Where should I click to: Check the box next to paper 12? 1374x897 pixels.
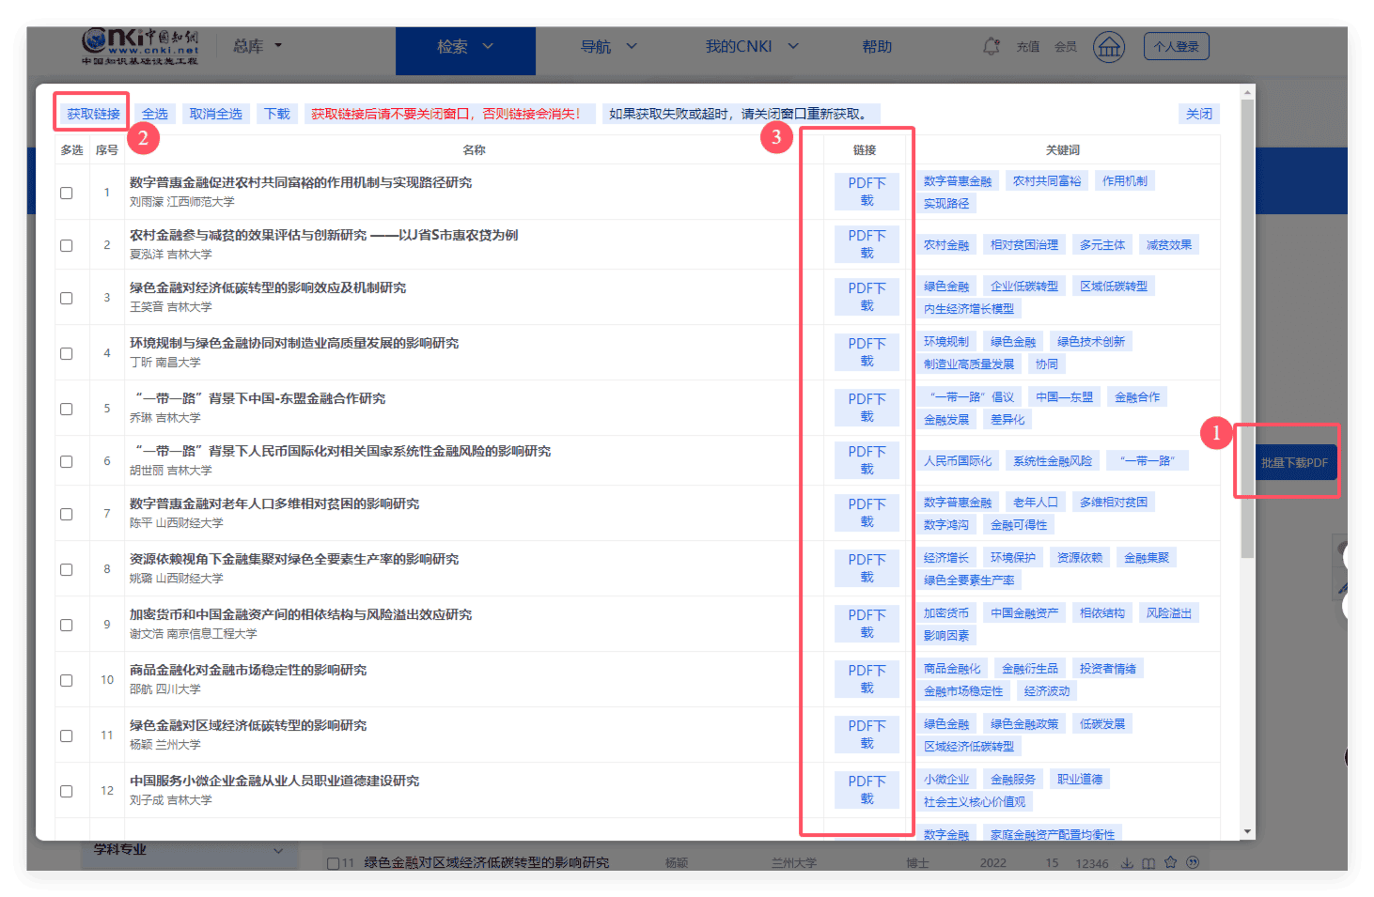pos(67,791)
